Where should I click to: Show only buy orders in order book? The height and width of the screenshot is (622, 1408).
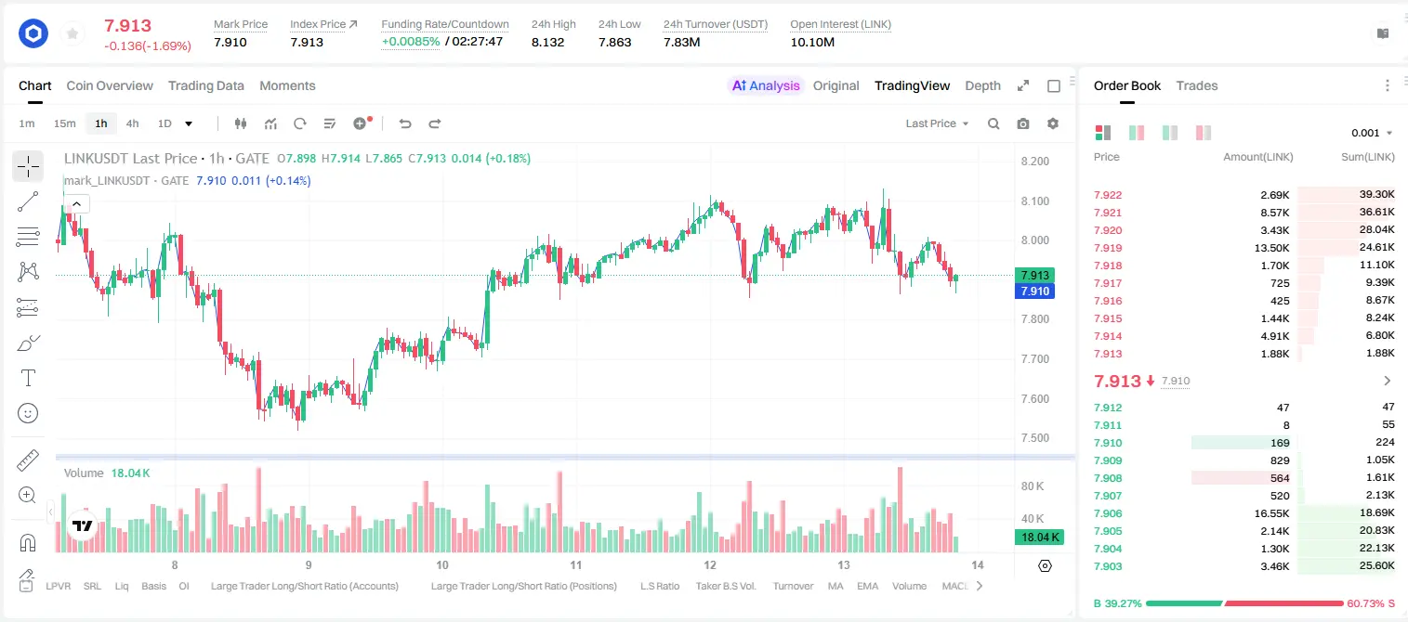pos(1170,133)
